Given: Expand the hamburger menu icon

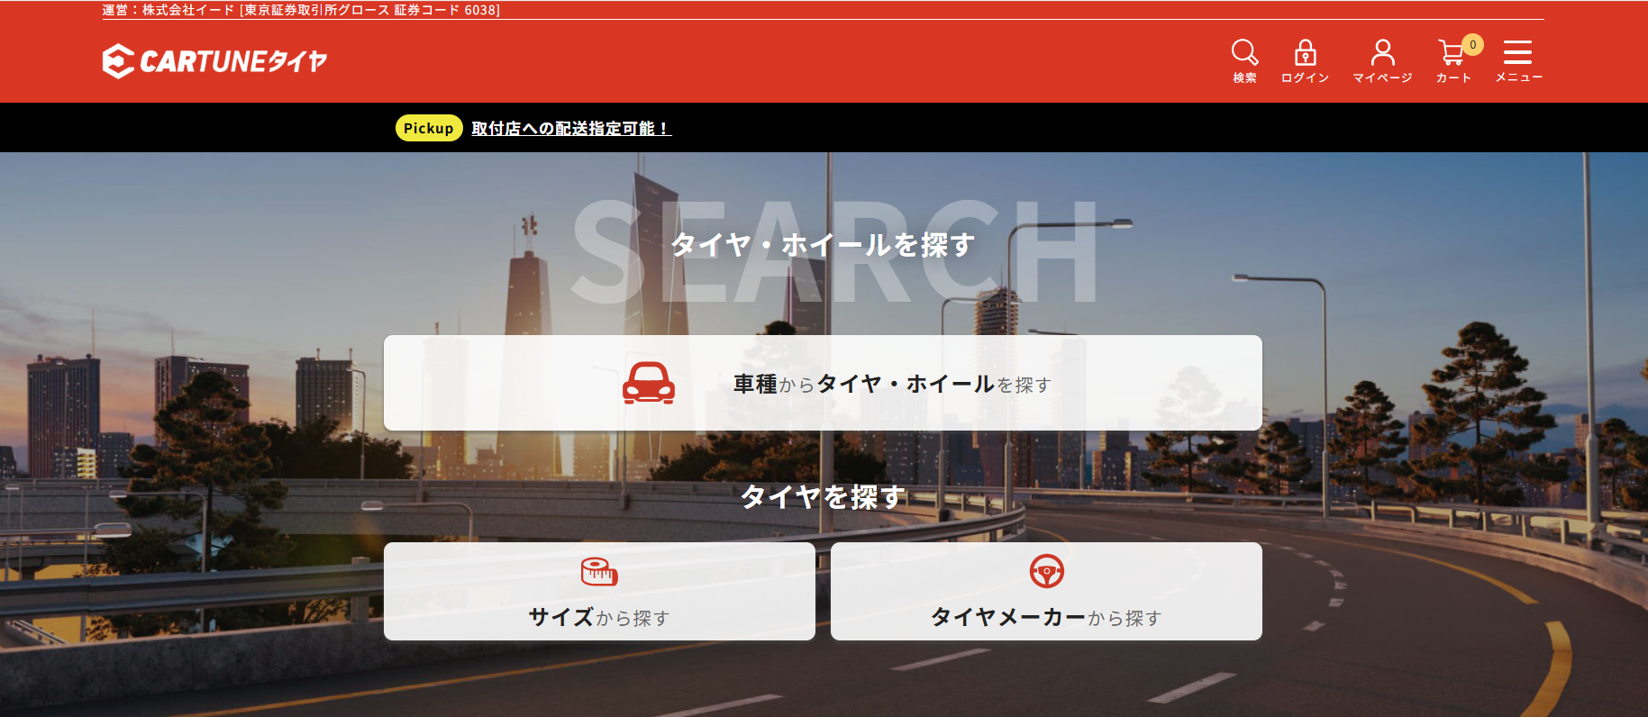Looking at the screenshot, I should coord(1517,52).
